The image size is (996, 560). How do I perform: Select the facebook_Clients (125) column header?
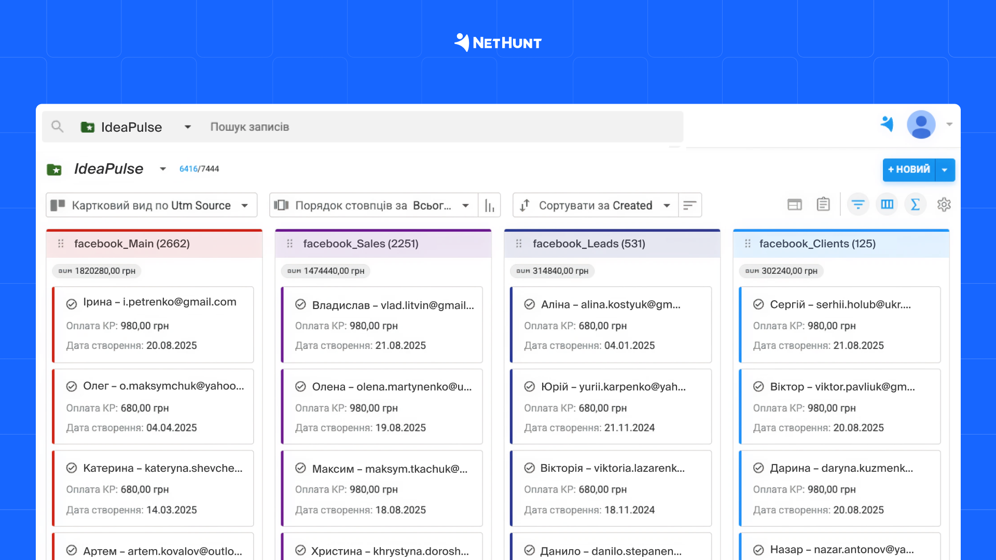coord(841,244)
